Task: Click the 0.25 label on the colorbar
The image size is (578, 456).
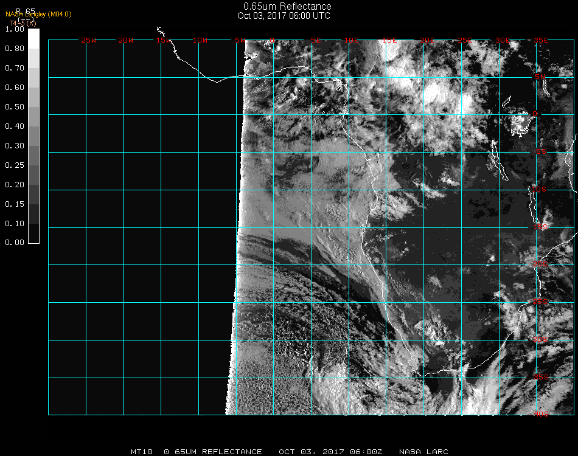Action: pos(14,165)
